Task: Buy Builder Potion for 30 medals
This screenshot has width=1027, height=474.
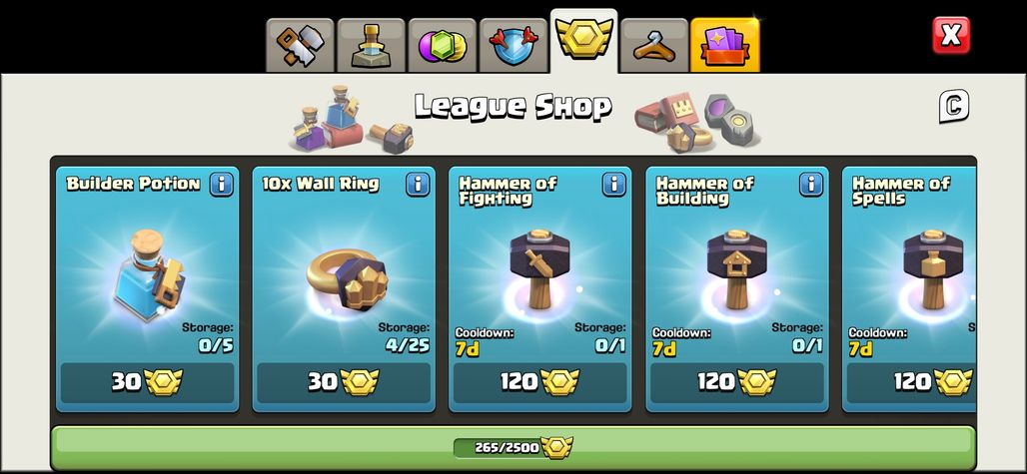Action: (x=148, y=382)
